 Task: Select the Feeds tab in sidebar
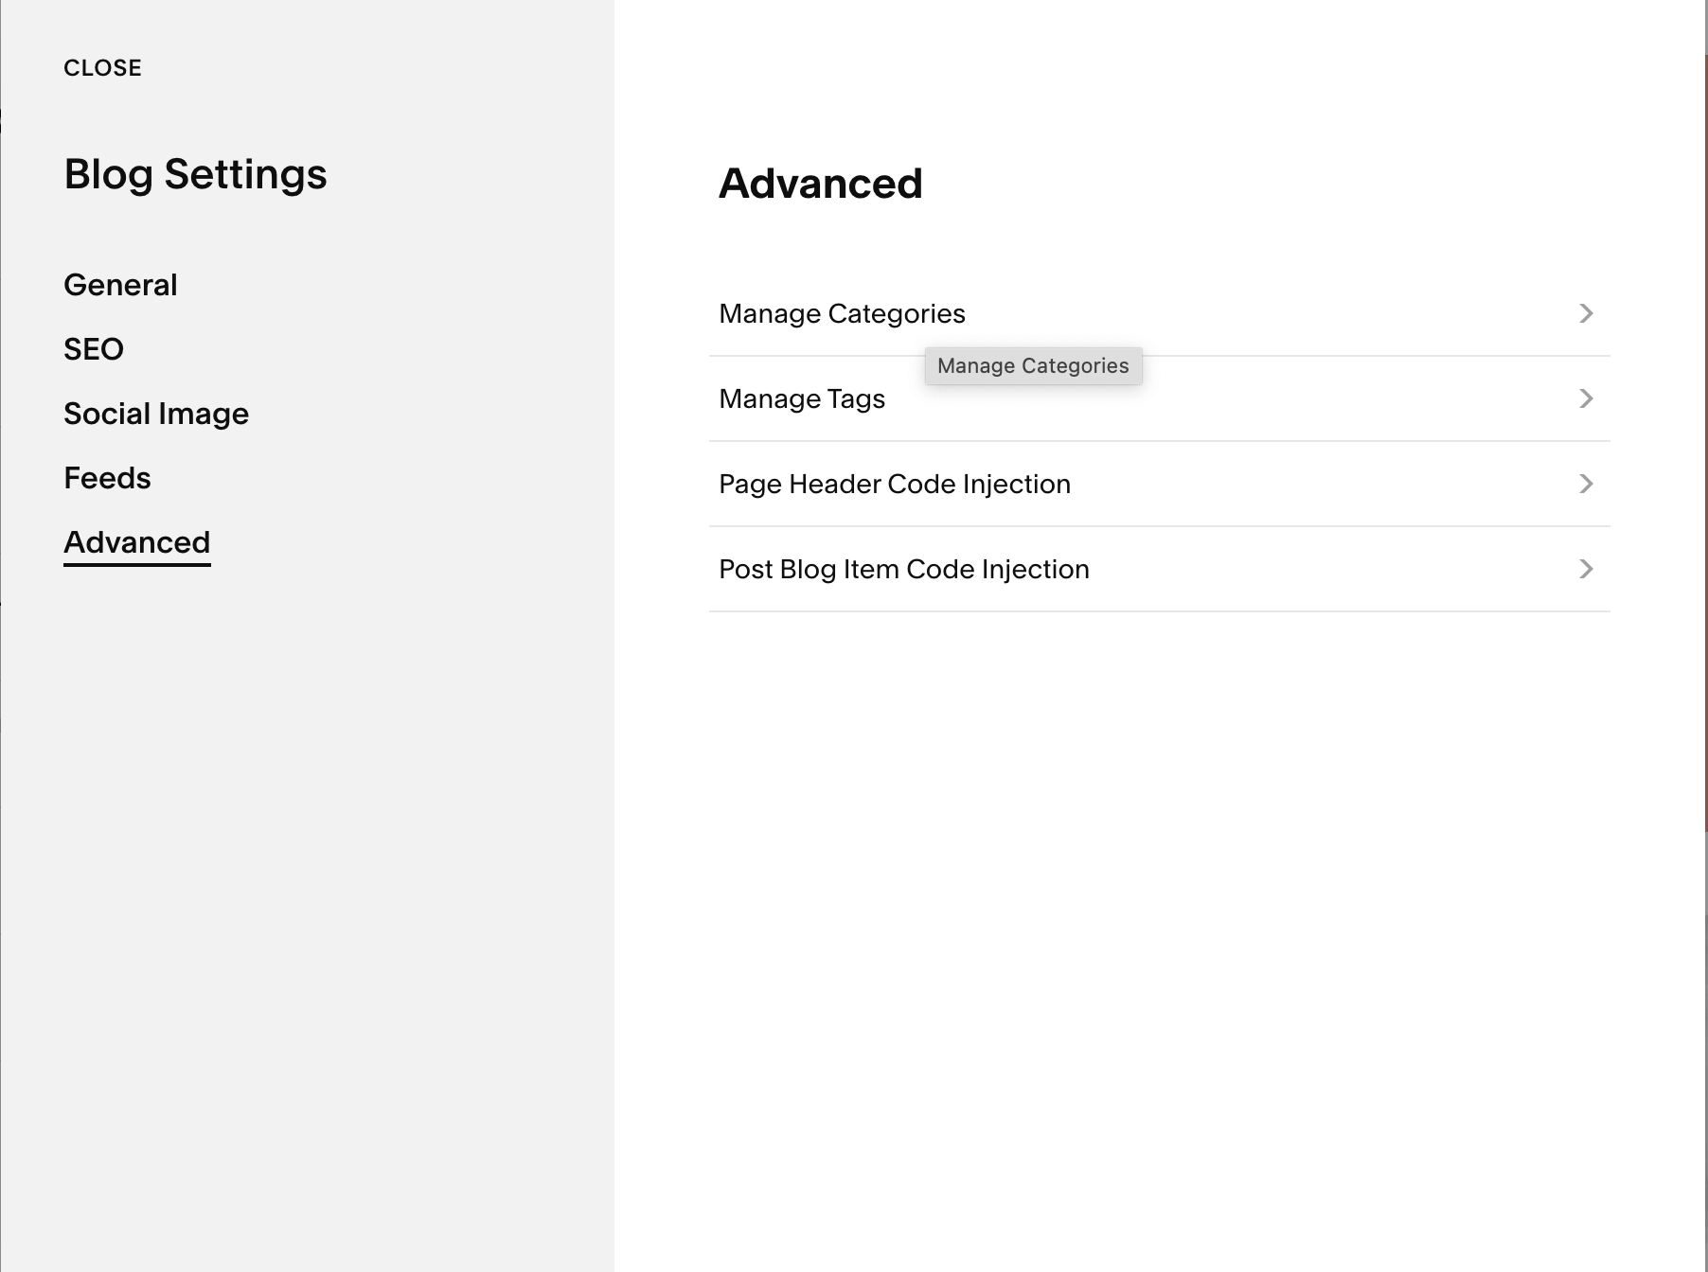(107, 478)
